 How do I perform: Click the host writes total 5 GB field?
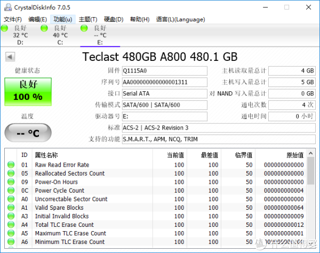292,82
